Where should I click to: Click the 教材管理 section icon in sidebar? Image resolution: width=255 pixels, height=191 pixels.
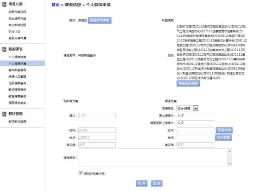[x=4, y=114]
